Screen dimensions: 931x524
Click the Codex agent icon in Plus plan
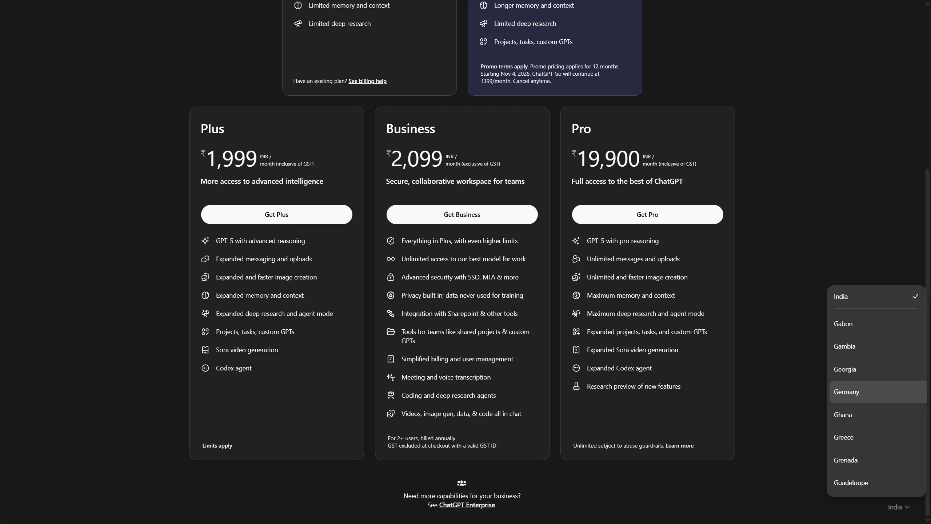pyautogui.click(x=205, y=368)
